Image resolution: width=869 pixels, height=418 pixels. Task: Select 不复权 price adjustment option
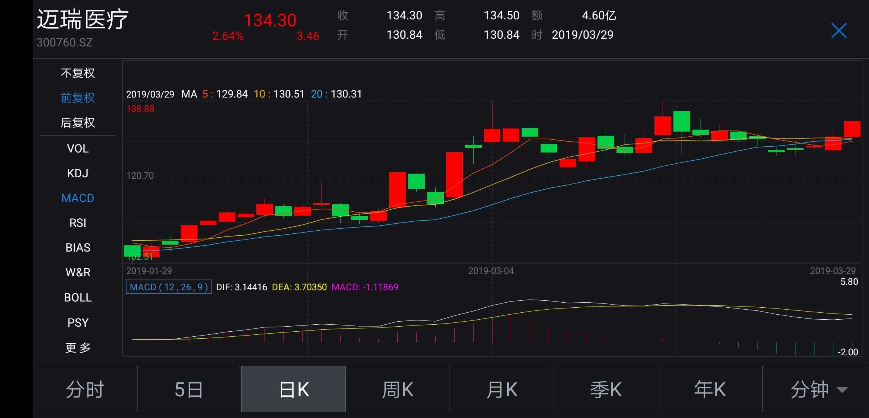(77, 73)
